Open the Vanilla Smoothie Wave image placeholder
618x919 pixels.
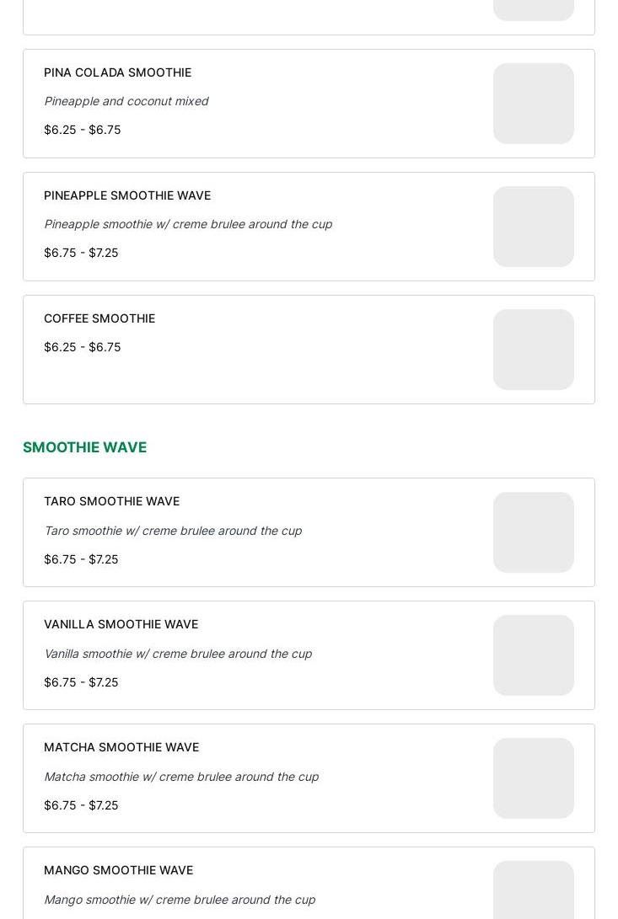click(x=533, y=655)
